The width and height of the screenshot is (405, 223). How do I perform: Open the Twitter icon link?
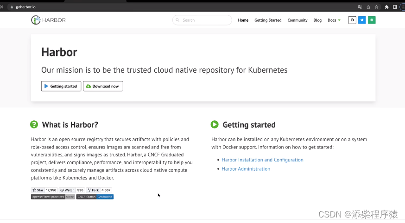point(362,20)
